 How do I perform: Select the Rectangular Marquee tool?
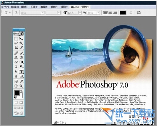point(16,39)
